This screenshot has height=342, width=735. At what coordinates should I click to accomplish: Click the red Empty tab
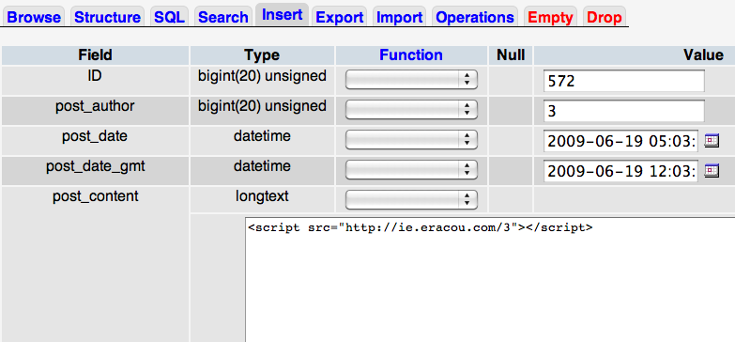550,17
